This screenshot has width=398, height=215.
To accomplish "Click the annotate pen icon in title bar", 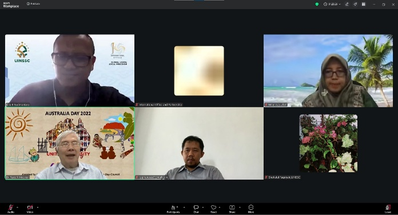I will coord(347,4).
